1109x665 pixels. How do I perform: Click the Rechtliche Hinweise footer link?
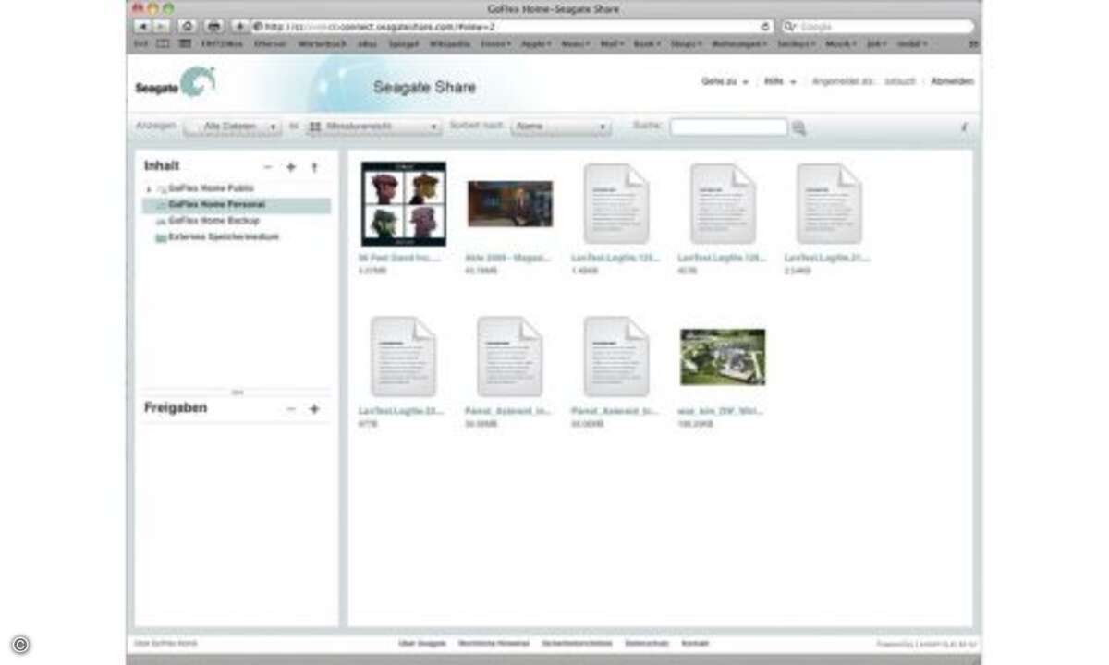pos(494,643)
